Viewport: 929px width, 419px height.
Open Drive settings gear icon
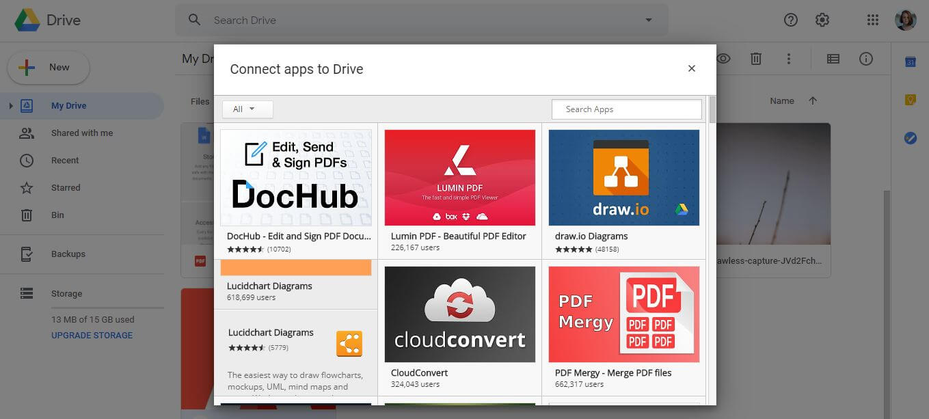pyautogui.click(x=822, y=20)
